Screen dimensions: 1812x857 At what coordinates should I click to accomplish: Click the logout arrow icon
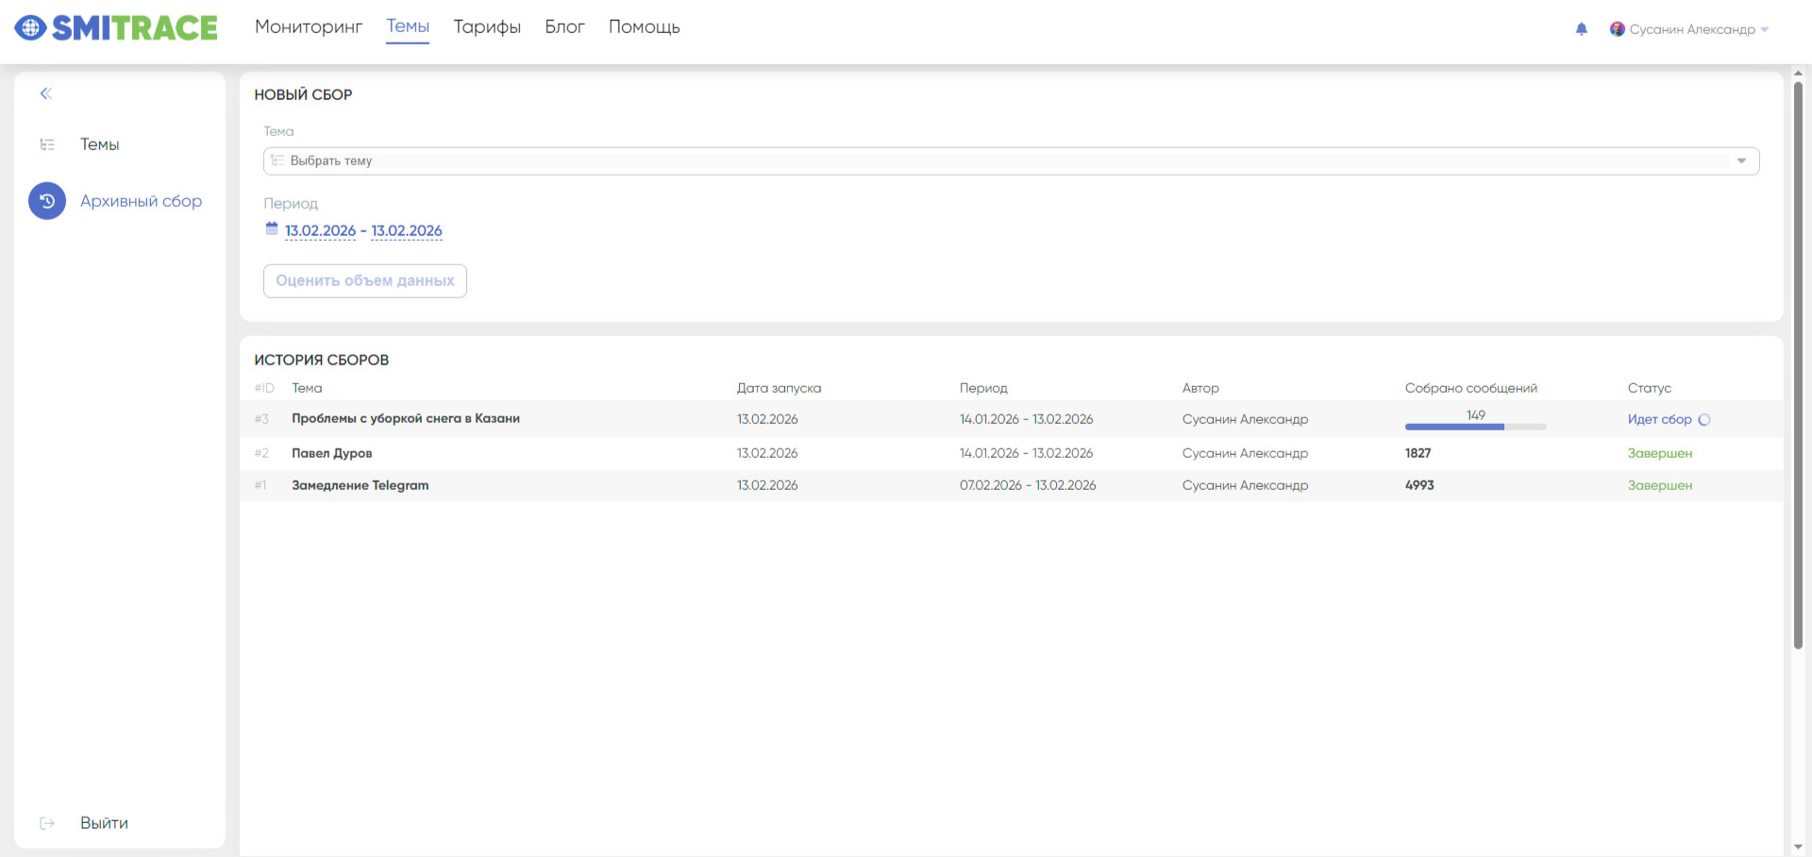pyautogui.click(x=47, y=823)
